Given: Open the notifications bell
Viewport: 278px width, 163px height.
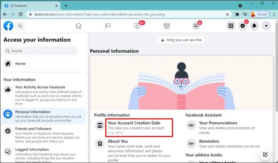Looking at the screenshot, I should (254, 26).
